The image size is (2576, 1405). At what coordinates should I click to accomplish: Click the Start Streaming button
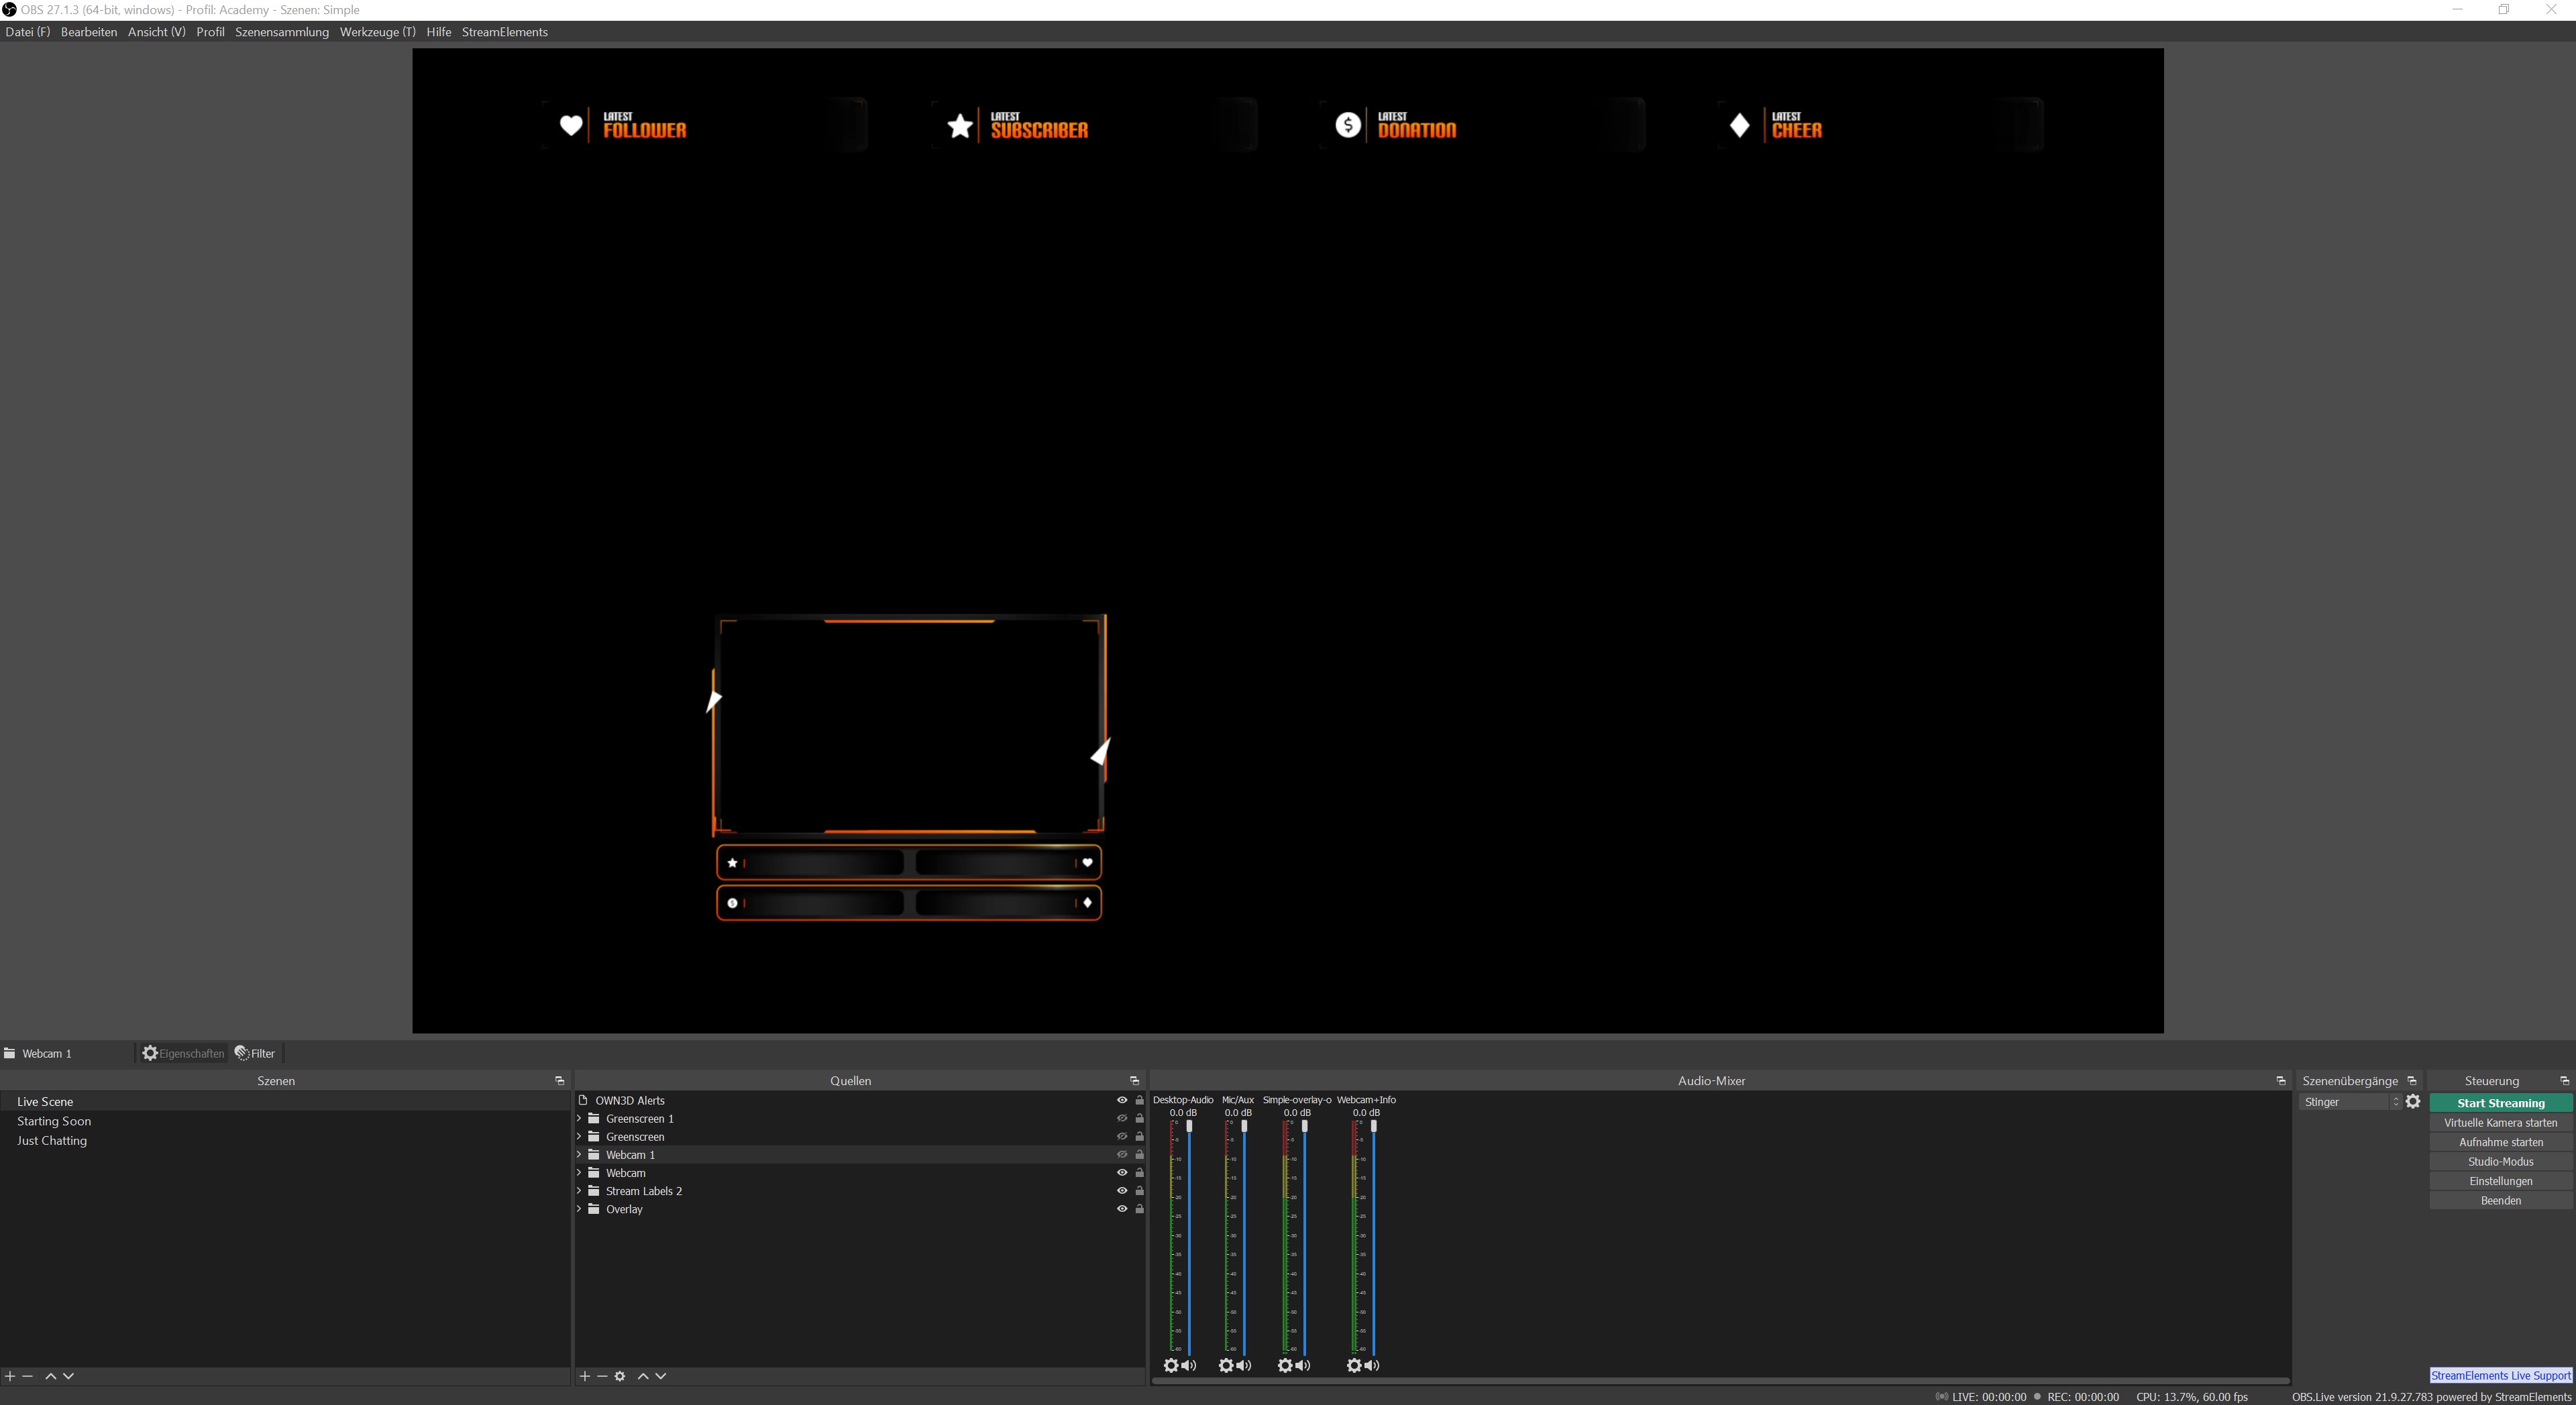[x=2500, y=1103]
